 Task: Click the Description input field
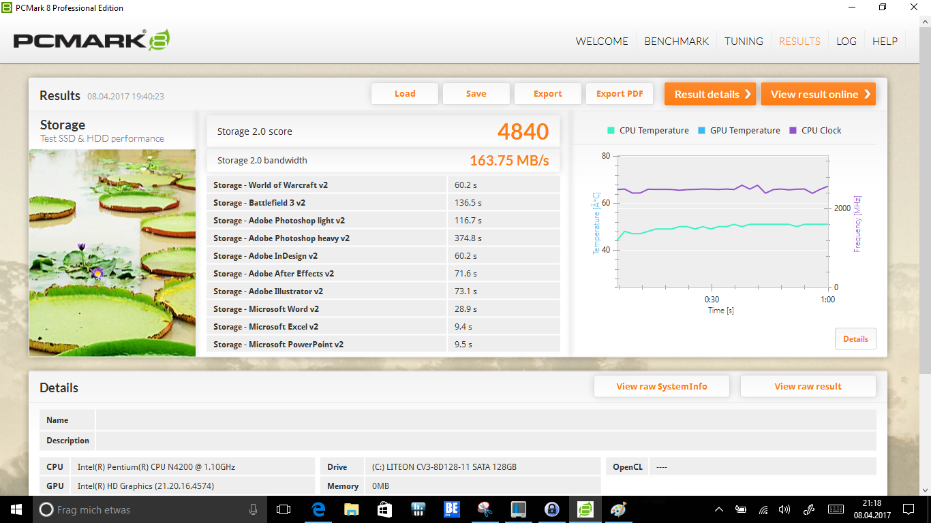coord(486,441)
